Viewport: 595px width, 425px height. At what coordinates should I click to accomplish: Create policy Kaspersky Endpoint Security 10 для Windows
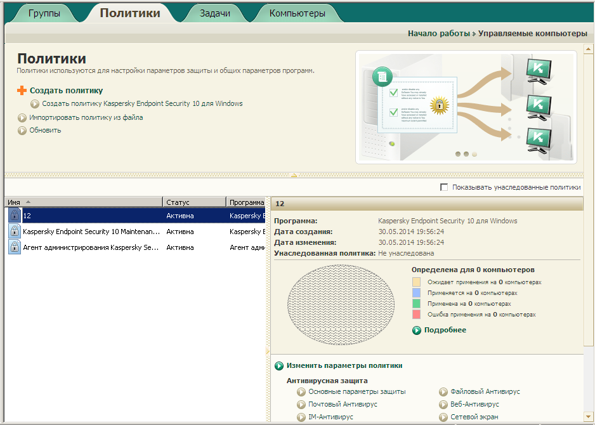tap(142, 103)
